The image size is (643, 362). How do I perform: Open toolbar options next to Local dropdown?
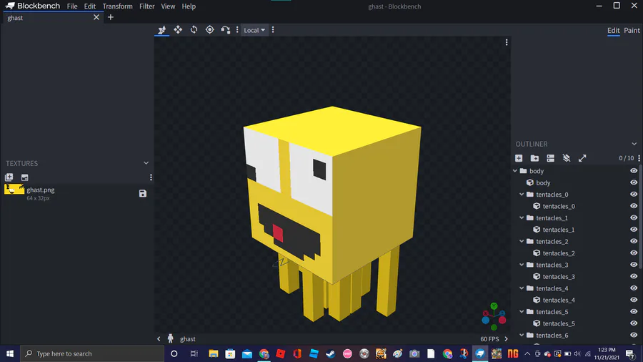click(273, 30)
